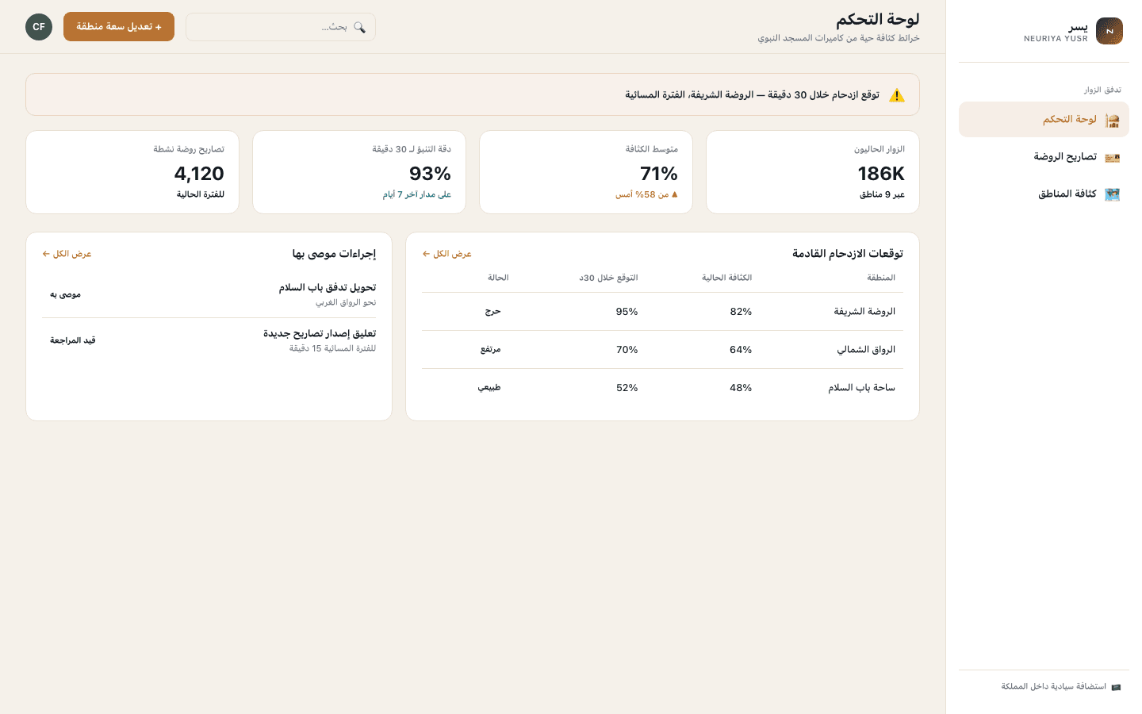Click the قيد المراجعة status badge
The width and height of the screenshot is (1142, 714).
[73, 340]
